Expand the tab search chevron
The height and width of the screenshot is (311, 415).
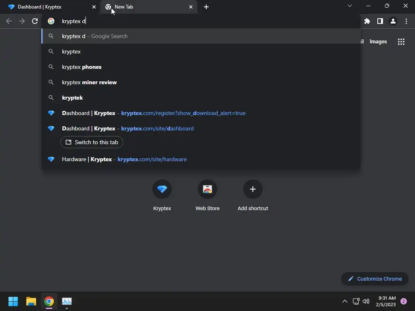350,6
